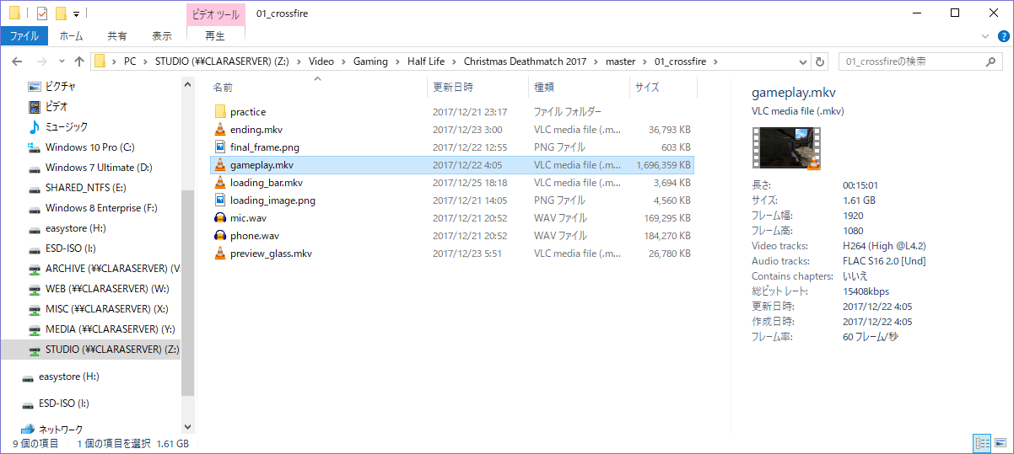The image size is (1014, 454).
Task: Navigate to Half Life in breadcrumb path
Action: point(425,61)
